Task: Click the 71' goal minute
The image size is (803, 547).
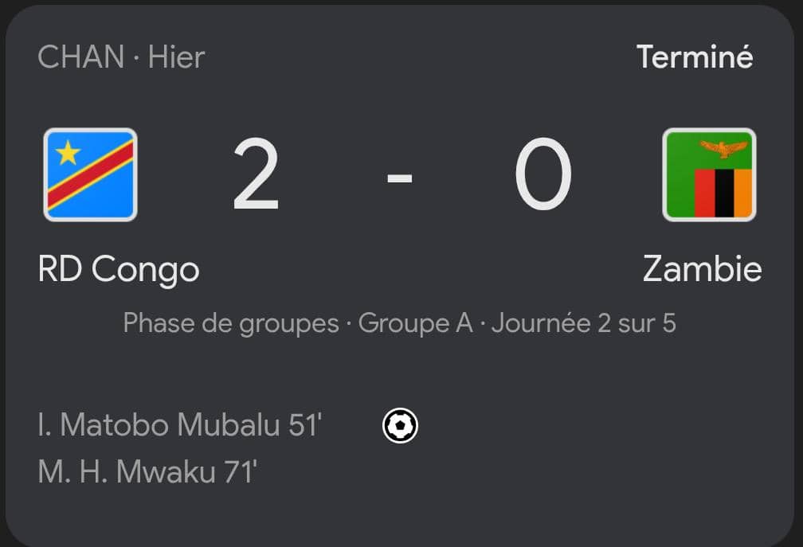Action: (241, 471)
